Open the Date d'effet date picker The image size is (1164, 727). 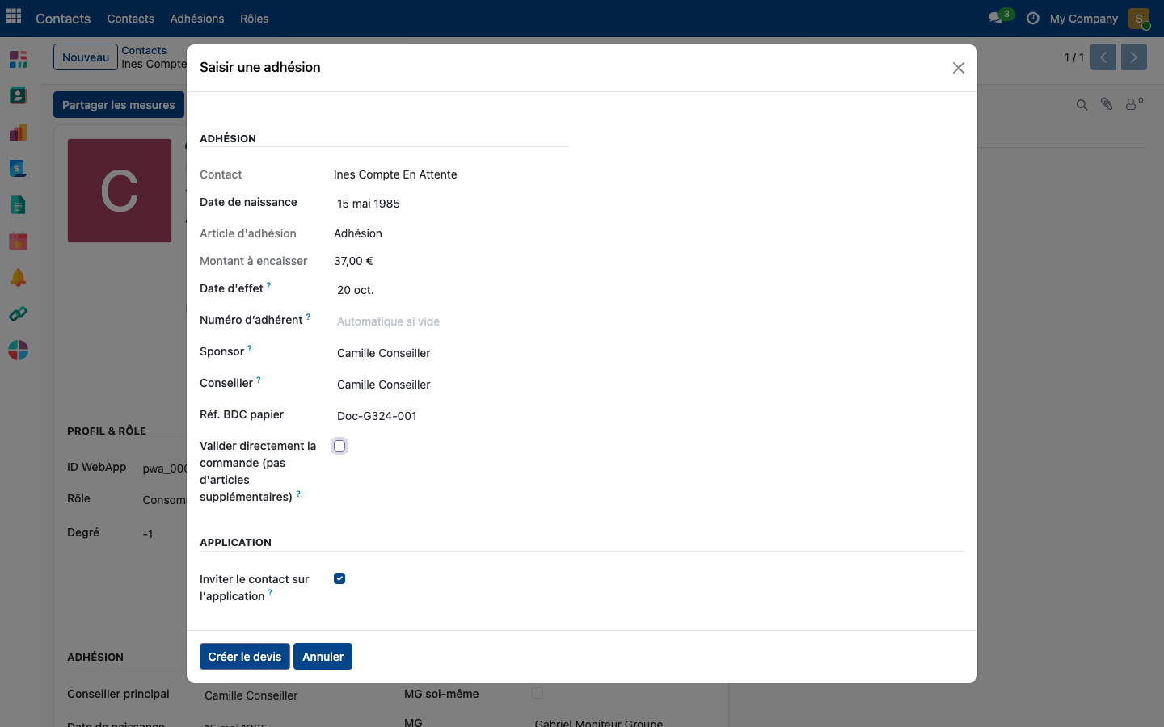click(450, 290)
